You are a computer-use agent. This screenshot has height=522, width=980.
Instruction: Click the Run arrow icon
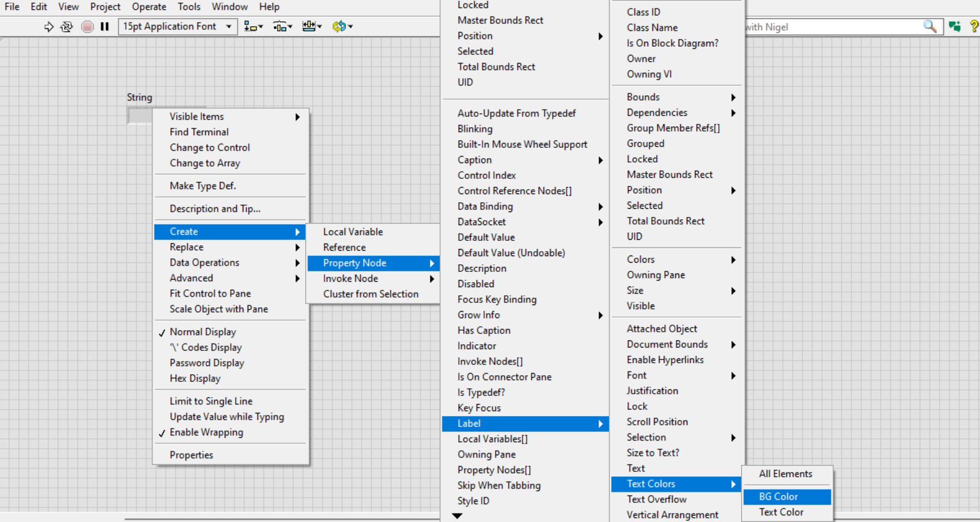coord(49,27)
